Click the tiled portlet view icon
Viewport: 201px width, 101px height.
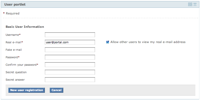190,4
